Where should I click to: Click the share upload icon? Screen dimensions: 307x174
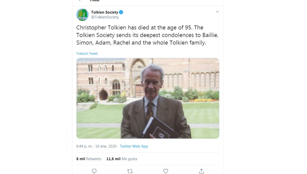(201, 171)
